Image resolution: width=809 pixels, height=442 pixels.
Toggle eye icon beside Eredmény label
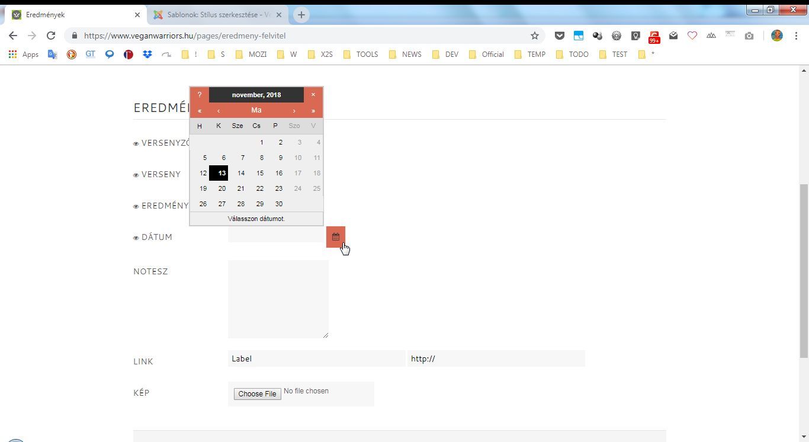[x=136, y=207]
